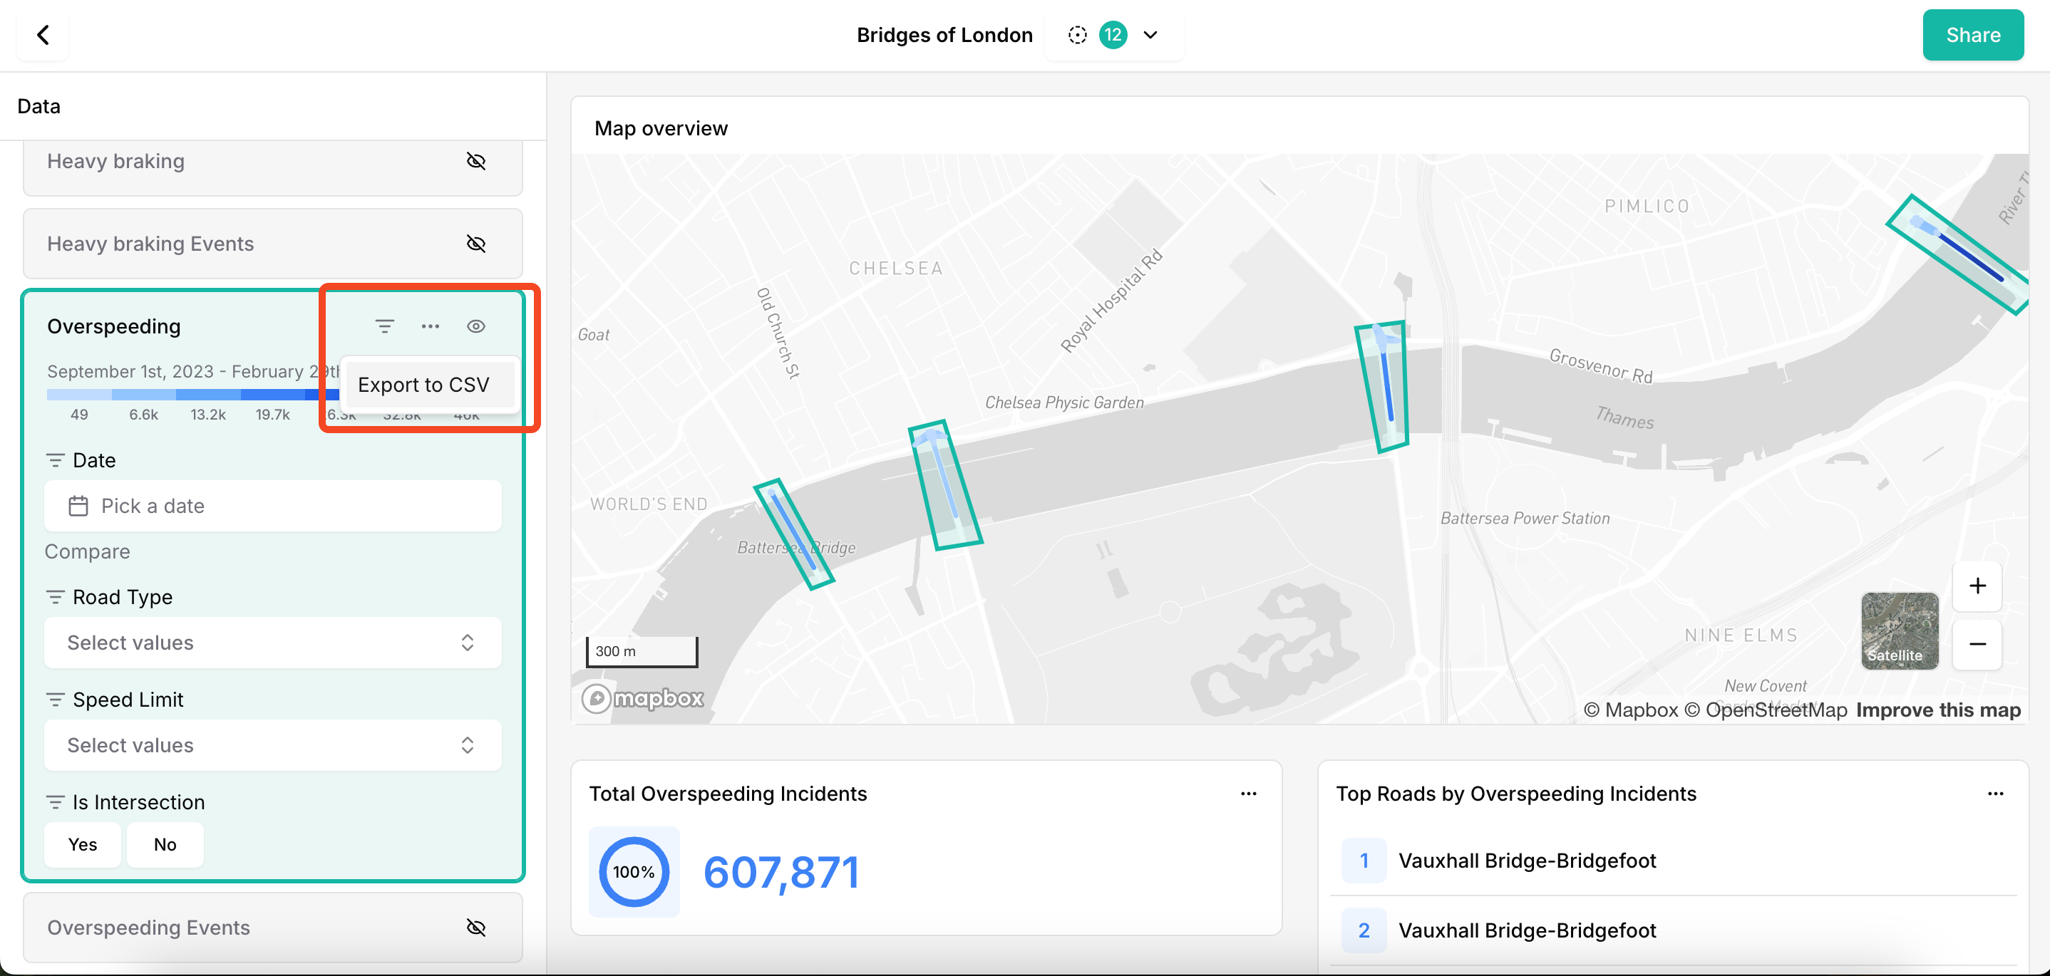
Task: Click the 19.7k legend color segment
Action: (272, 395)
